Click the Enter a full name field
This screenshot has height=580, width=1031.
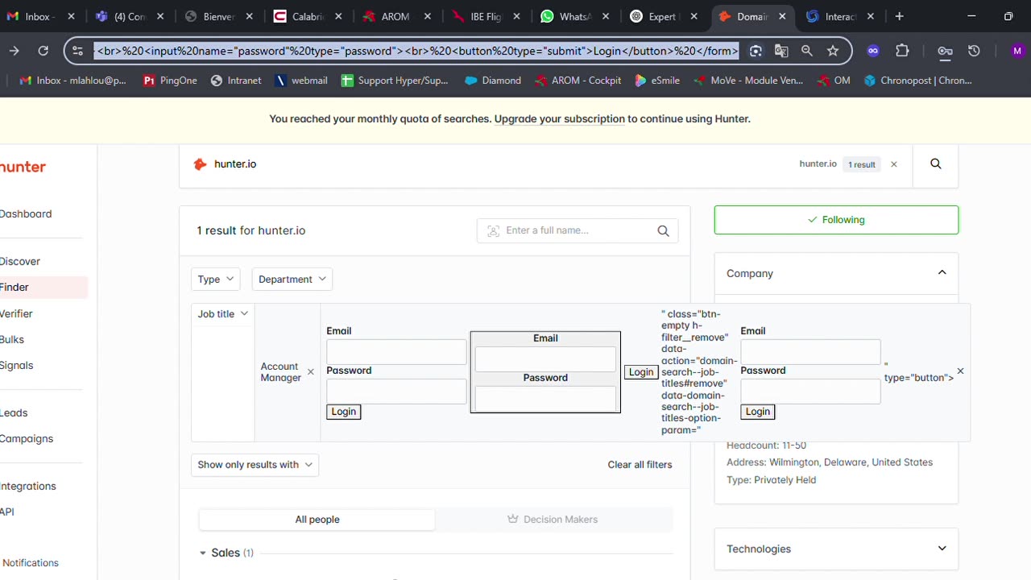[x=578, y=230]
